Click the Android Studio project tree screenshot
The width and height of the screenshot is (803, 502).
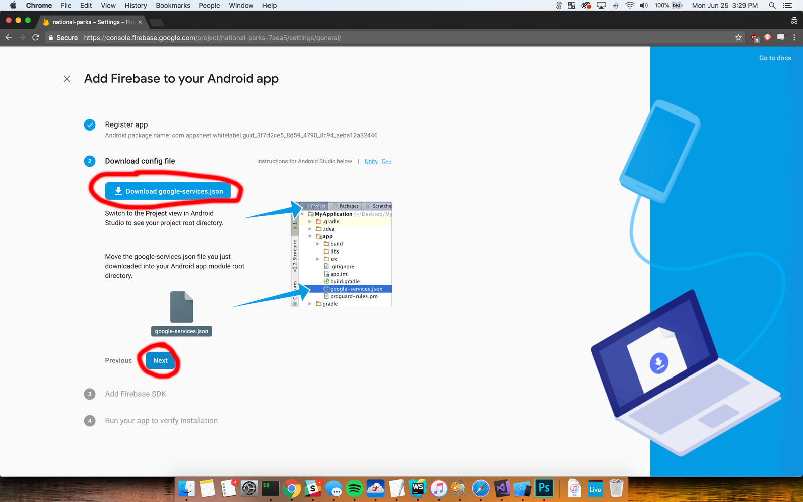point(341,255)
